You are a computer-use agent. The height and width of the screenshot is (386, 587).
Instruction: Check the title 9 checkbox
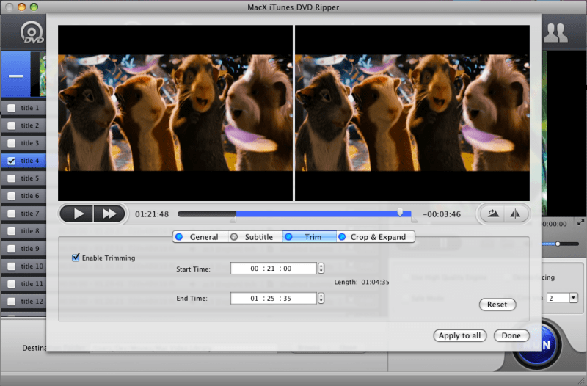(12, 249)
